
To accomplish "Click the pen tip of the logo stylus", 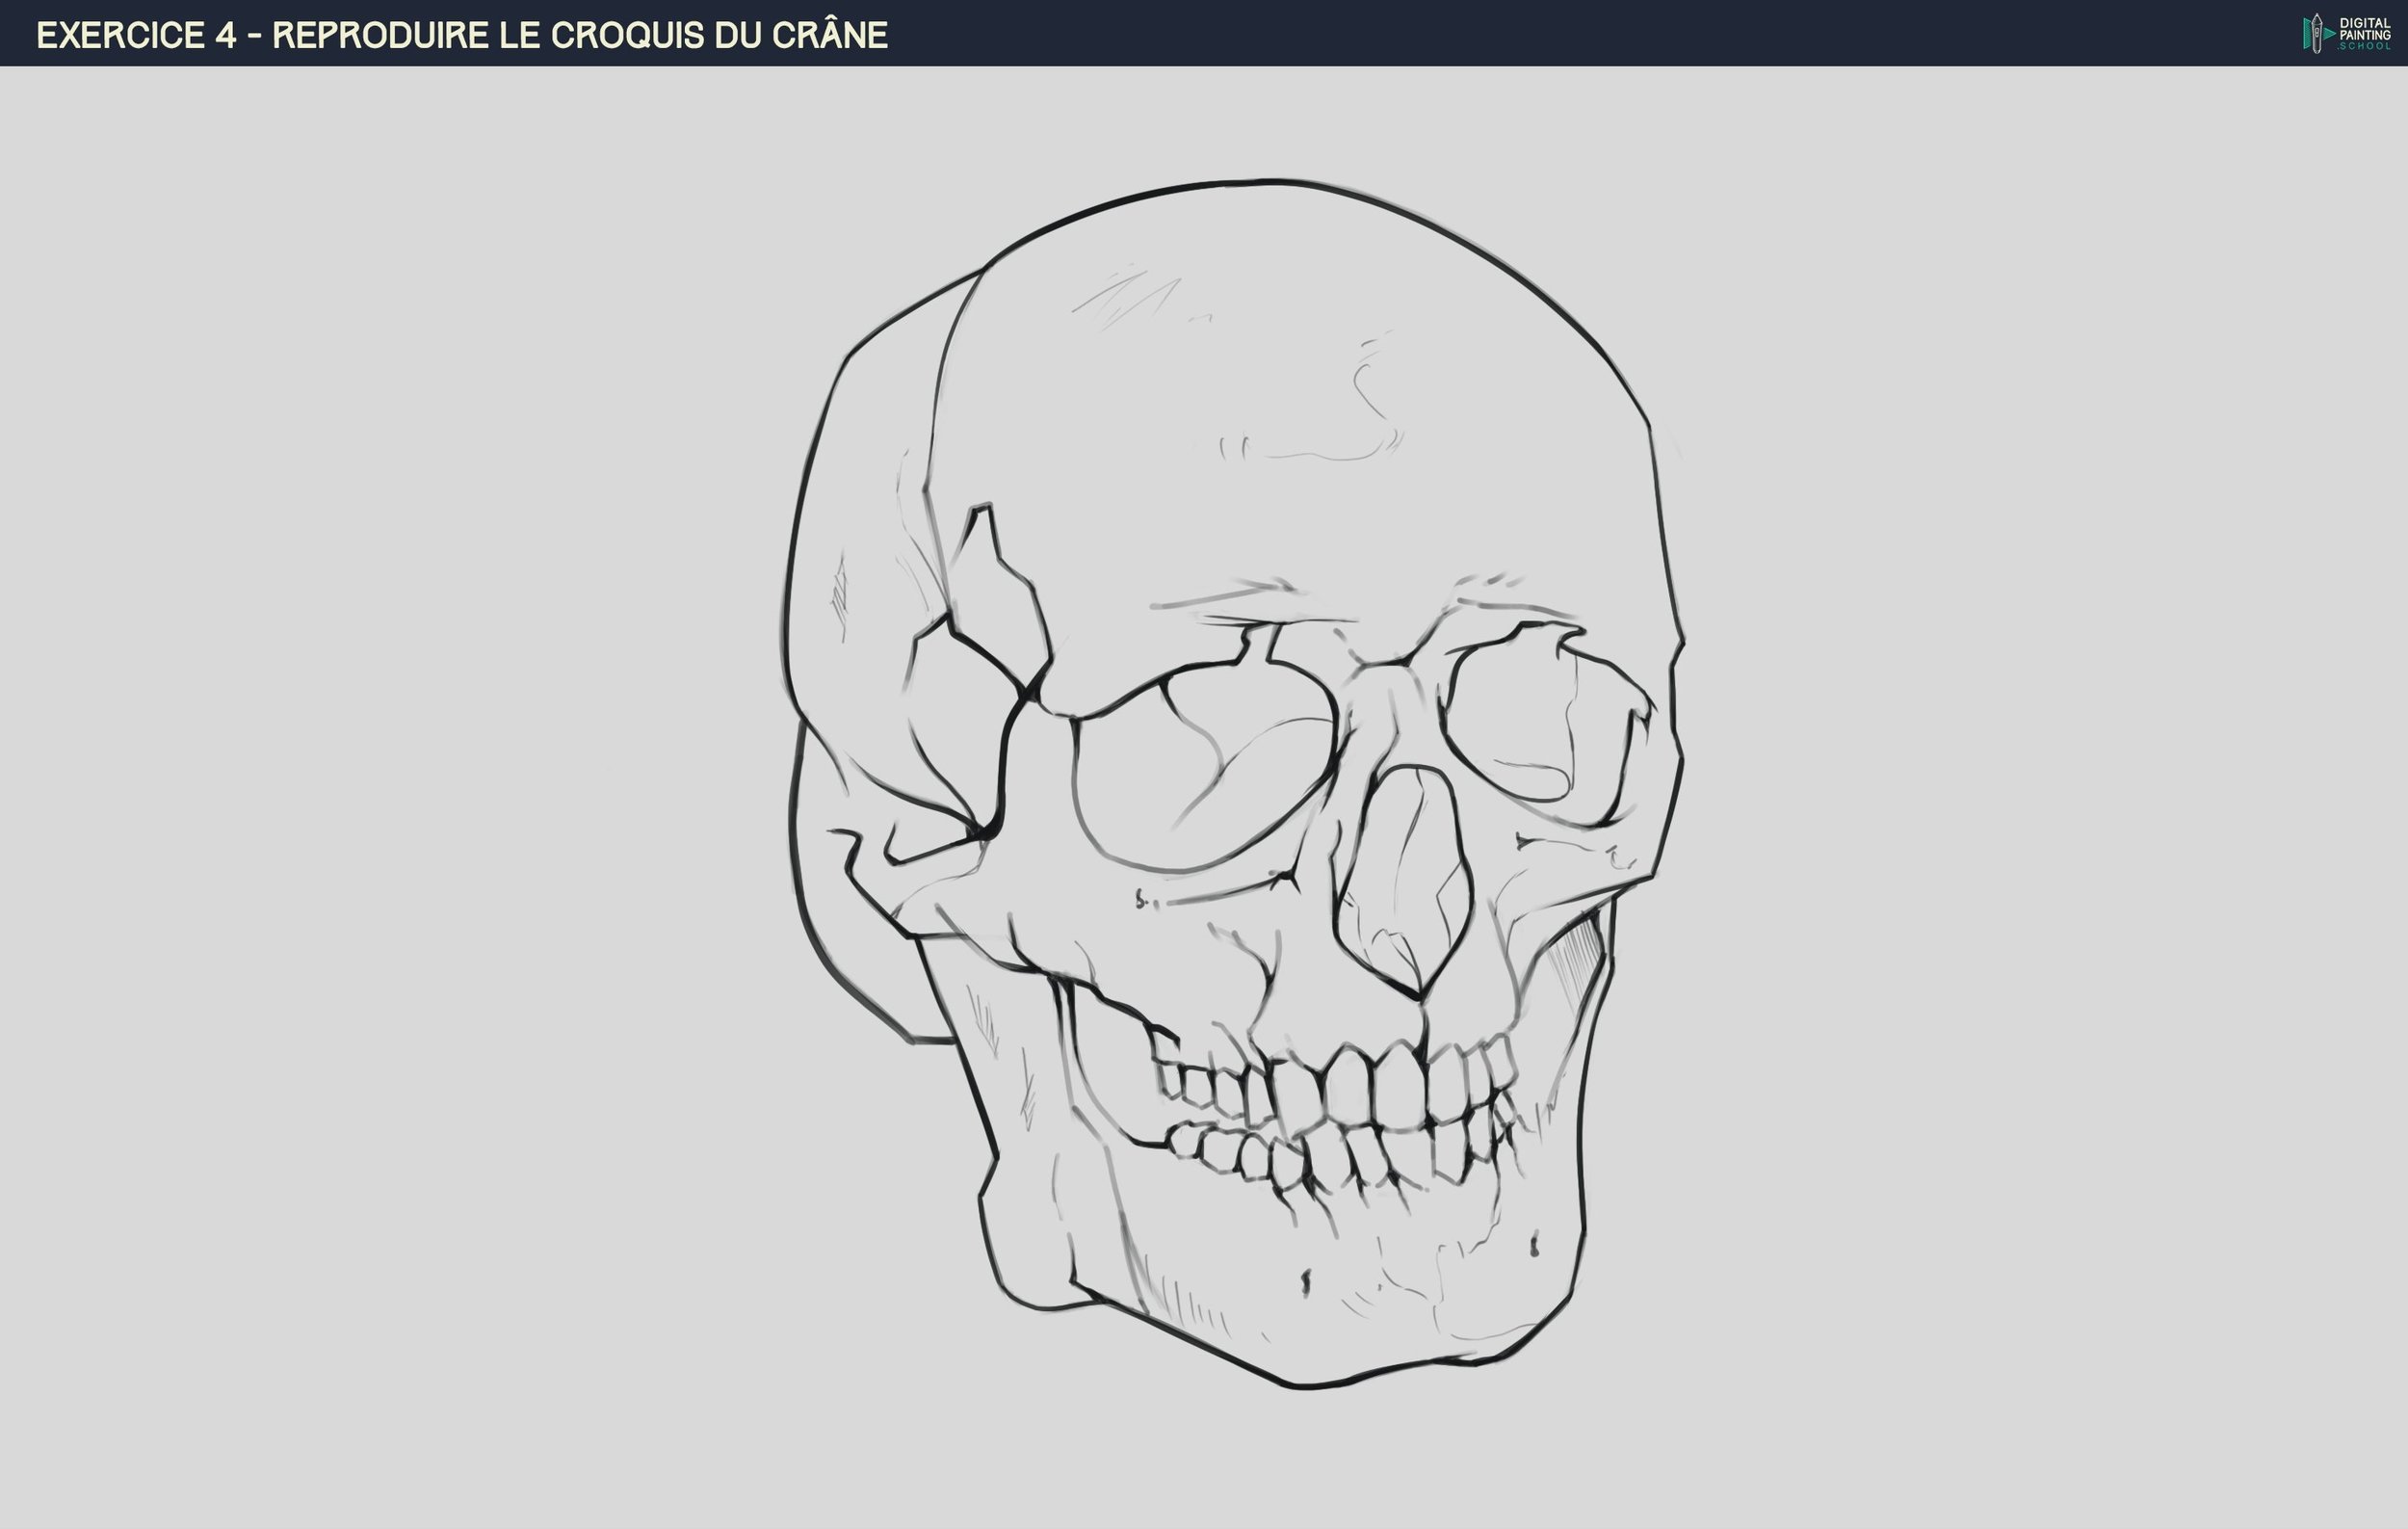I will 2317,16.
